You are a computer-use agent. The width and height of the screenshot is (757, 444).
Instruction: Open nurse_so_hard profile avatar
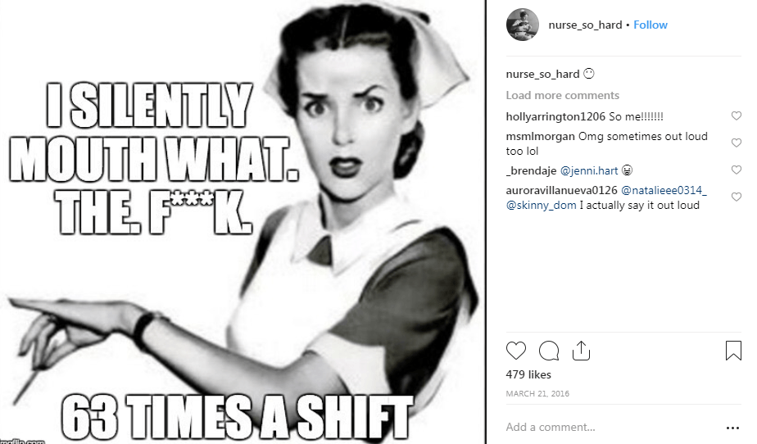pos(523,25)
